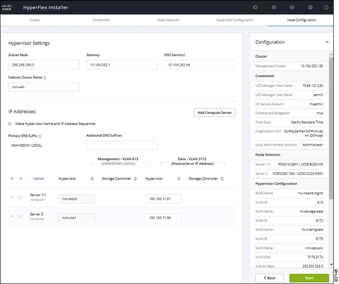
Task: Click info icon next to Management Storage Controller
Action: [136, 179]
